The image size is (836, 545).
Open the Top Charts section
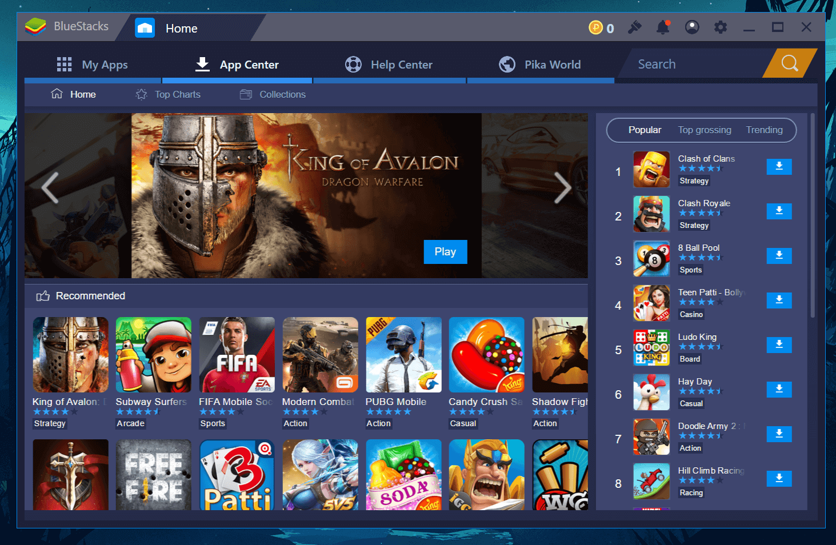coord(168,94)
